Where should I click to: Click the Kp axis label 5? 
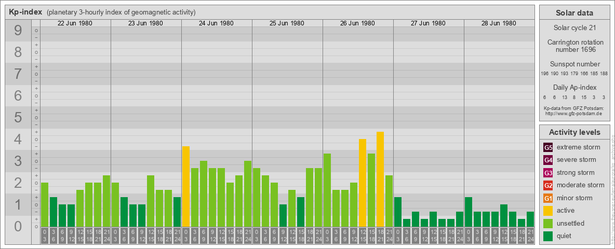click(x=18, y=117)
